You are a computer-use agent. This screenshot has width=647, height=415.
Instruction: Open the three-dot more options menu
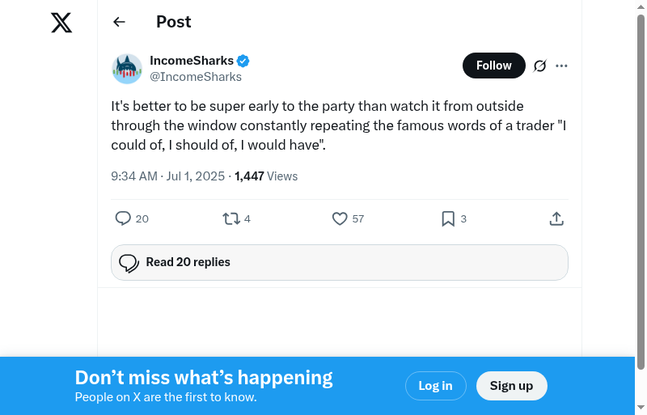point(562,66)
